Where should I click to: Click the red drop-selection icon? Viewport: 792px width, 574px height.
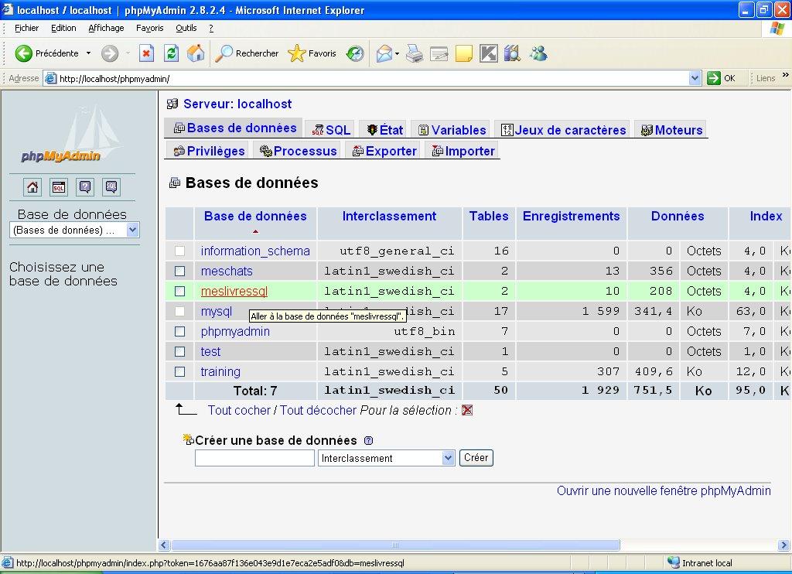(x=467, y=410)
